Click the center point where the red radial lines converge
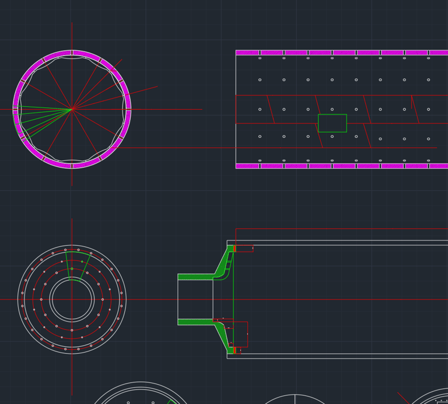Image resolution: width=448 pixels, height=404 pixels. click(x=72, y=109)
